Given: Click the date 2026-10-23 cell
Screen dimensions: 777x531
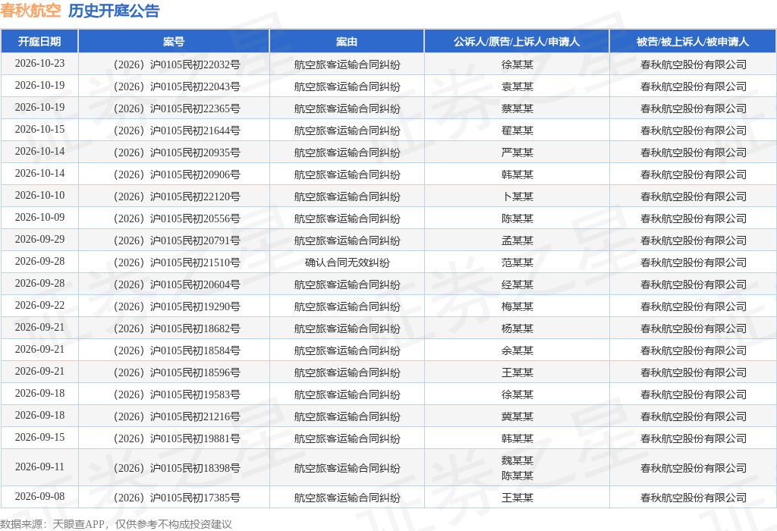Looking at the screenshot, I should [x=39, y=64].
